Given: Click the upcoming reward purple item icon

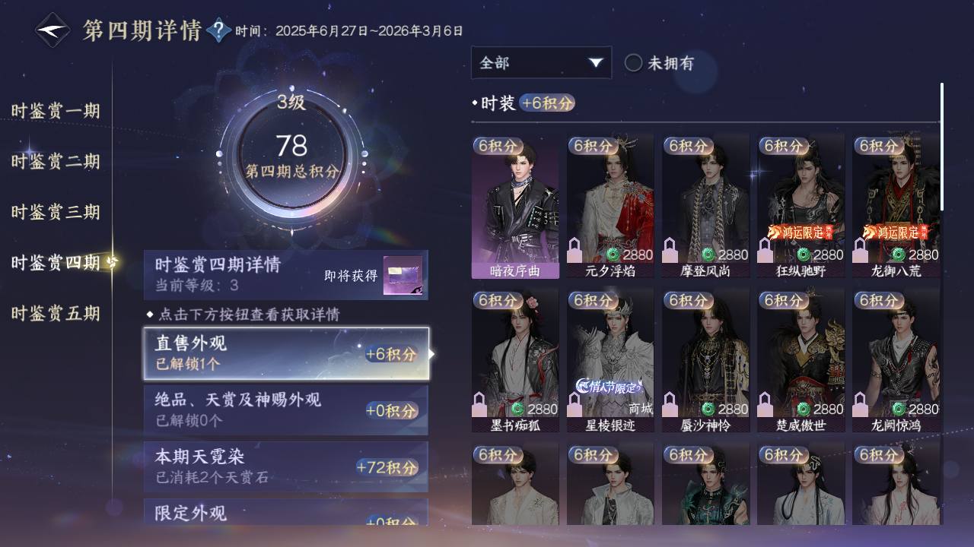Looking at the screenshot, I should (x=403, y=276).
